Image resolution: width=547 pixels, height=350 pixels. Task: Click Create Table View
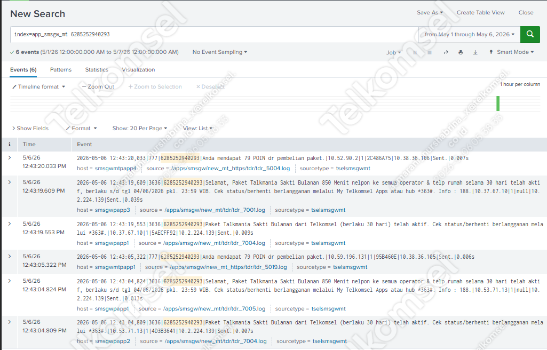pos(480,13)
